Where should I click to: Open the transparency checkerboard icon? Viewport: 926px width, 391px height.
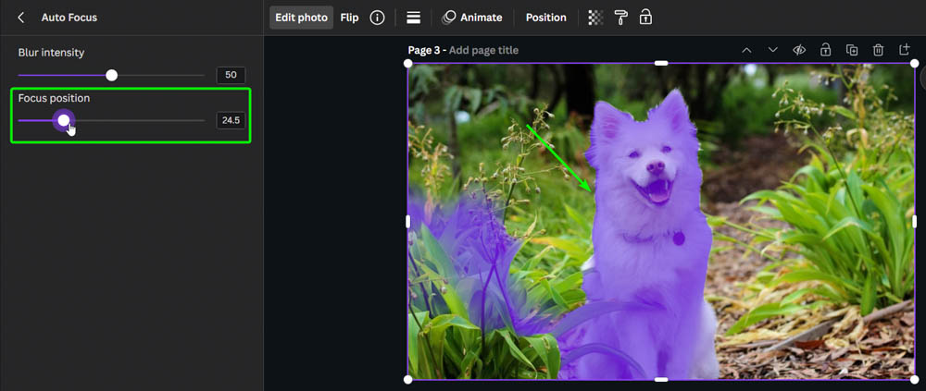coord(595,18)
